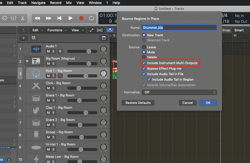Open the Normalize dropdown
The width and height of the screenshot is (250, 163).
(179, 92)
